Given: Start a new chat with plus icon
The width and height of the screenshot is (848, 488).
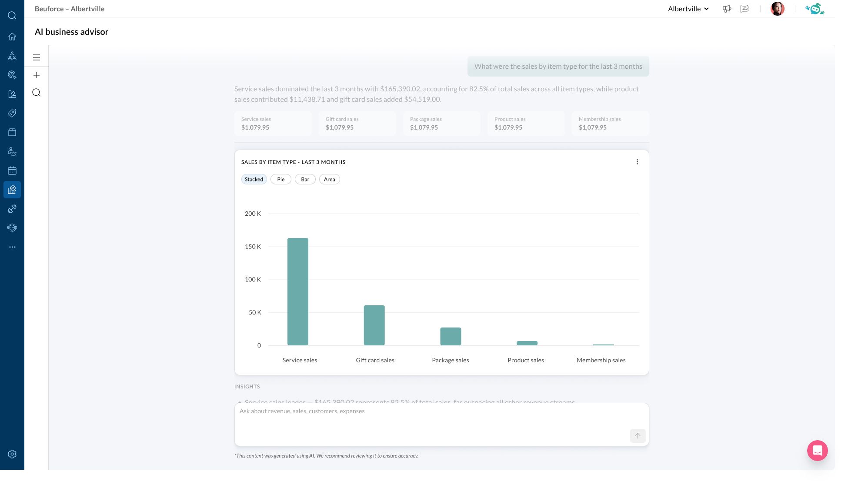Looking at the screenshot, I should click(x=37, y=75).
